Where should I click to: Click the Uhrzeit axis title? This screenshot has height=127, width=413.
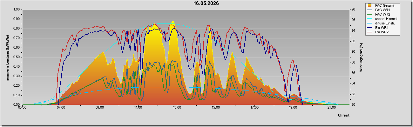coord(343,116)
